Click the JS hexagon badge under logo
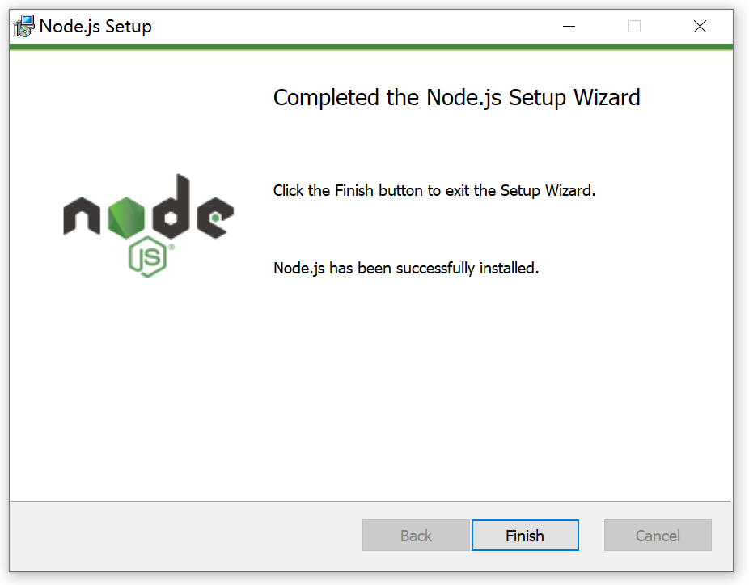Image resolution: width=749 pixels, height=585 pixels. click(147, 256)
